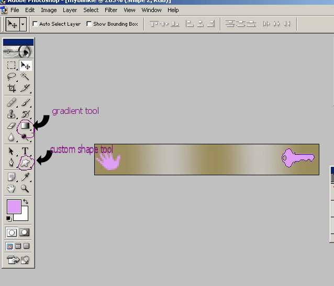Click the Jump to ImageReady button
334x286 pixels.
[x=18, y=260]
